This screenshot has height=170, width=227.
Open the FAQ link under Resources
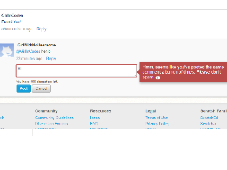[94, 123]
